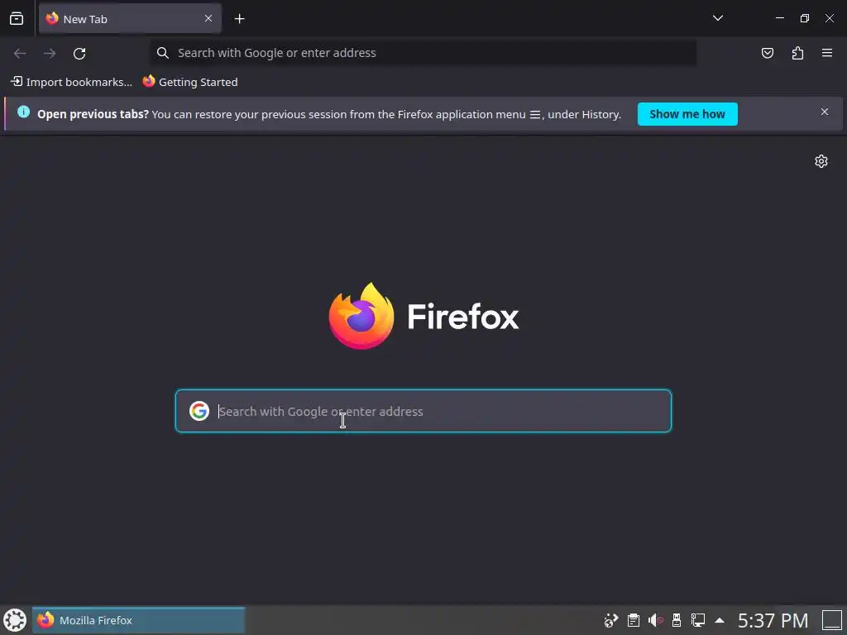
Task: Reload the current page
Action: pyautogui.click(x=79, y=53)
